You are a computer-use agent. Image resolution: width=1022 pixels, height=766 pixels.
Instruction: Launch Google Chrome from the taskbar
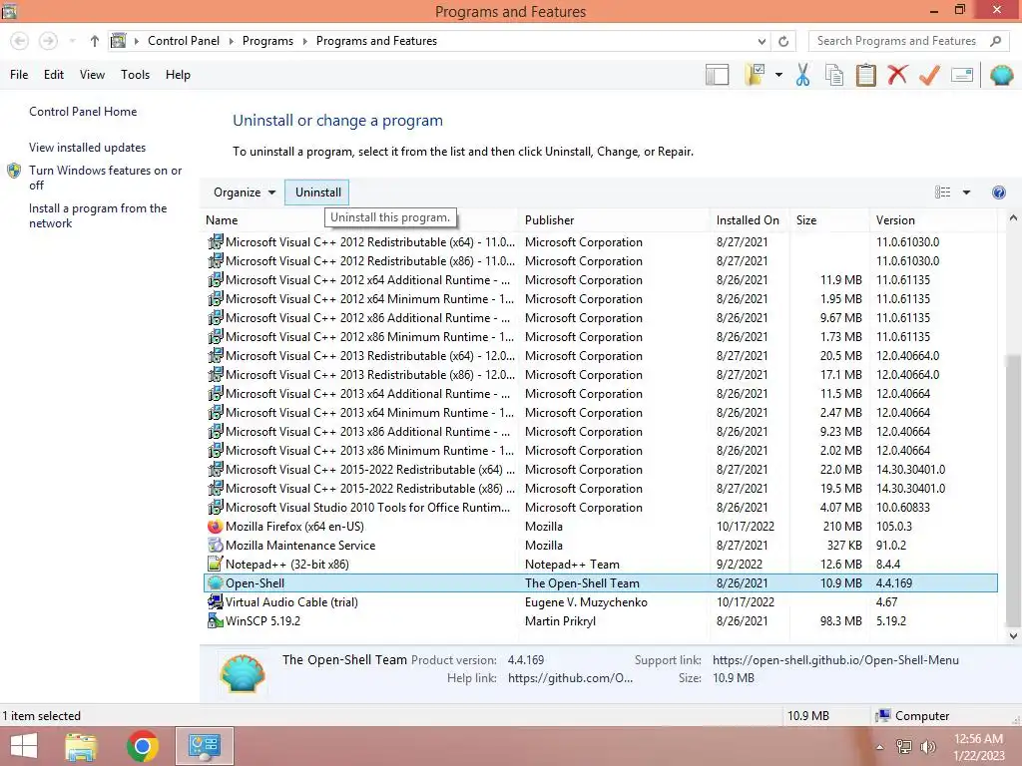pos(143,746)
